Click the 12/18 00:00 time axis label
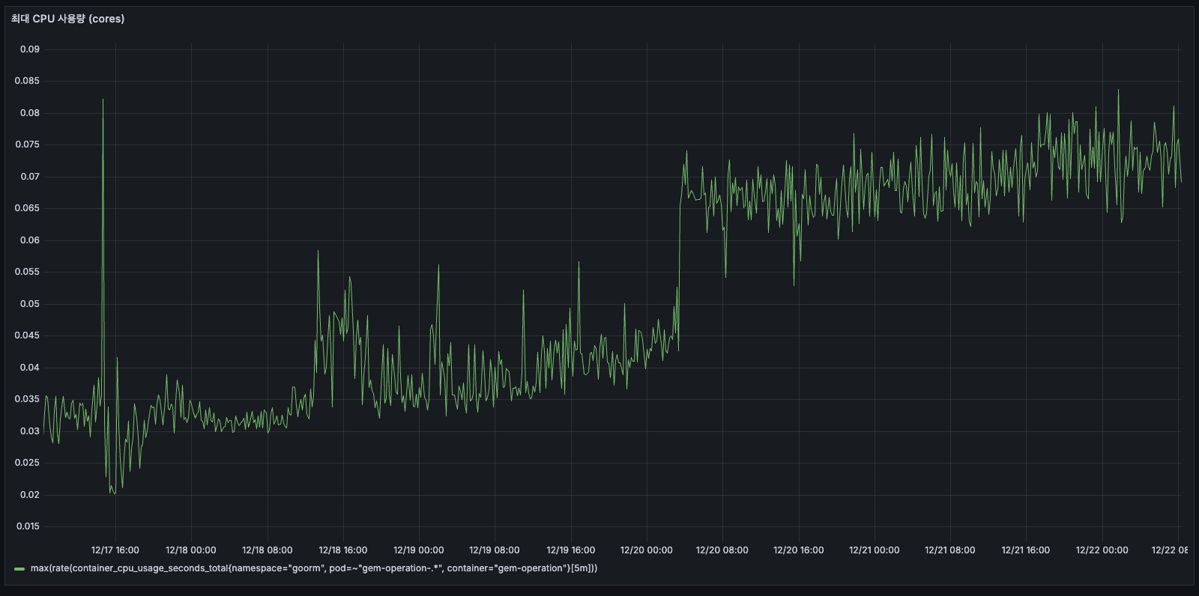 point(190,550)
